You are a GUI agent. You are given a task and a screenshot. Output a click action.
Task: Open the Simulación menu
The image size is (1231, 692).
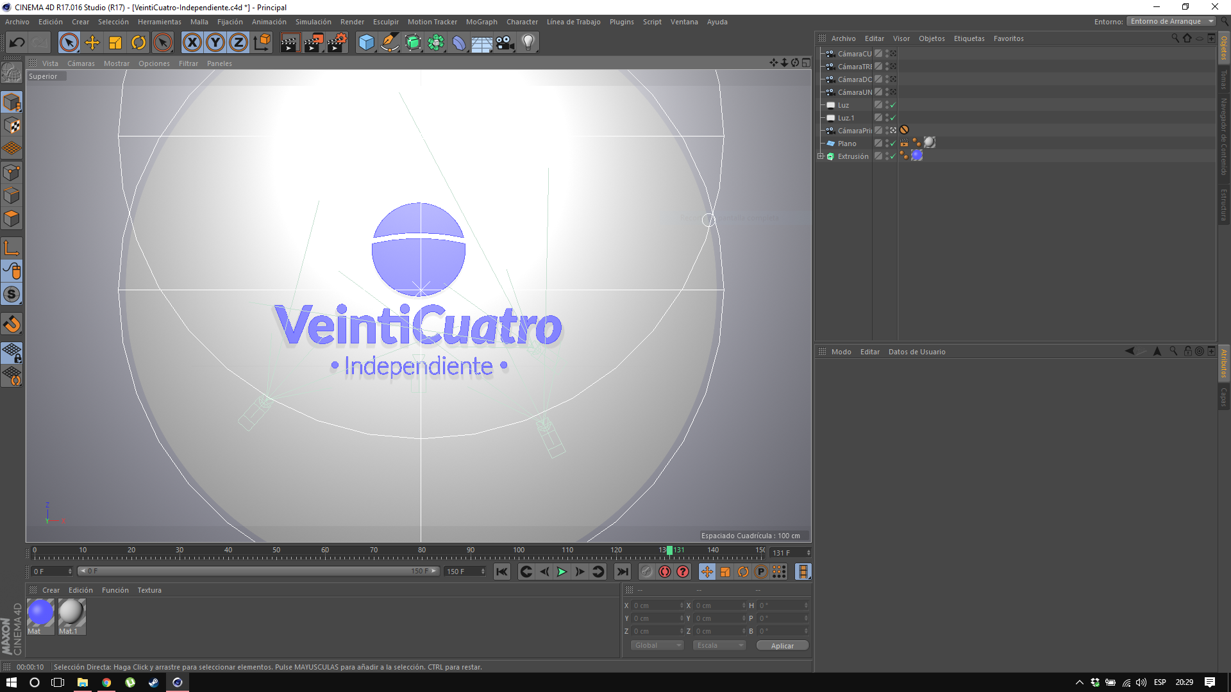tap(313, 22)
